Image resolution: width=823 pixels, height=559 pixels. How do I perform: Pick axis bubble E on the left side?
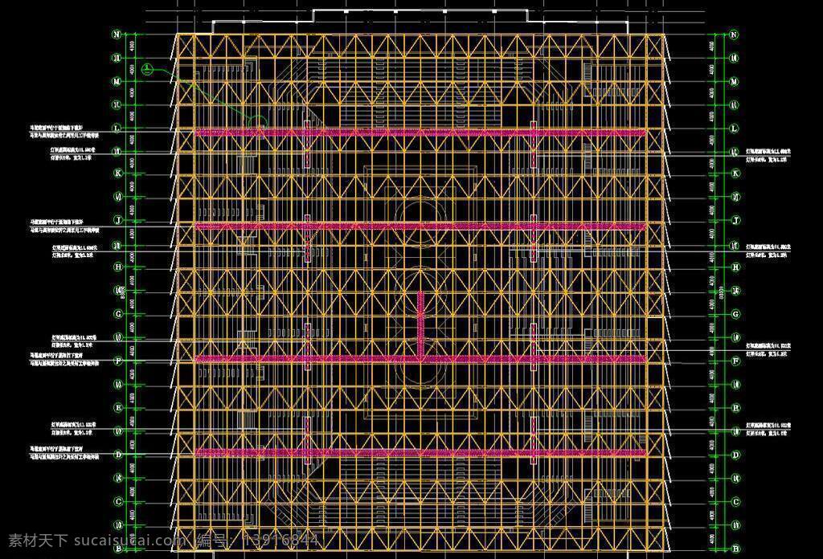118,407
